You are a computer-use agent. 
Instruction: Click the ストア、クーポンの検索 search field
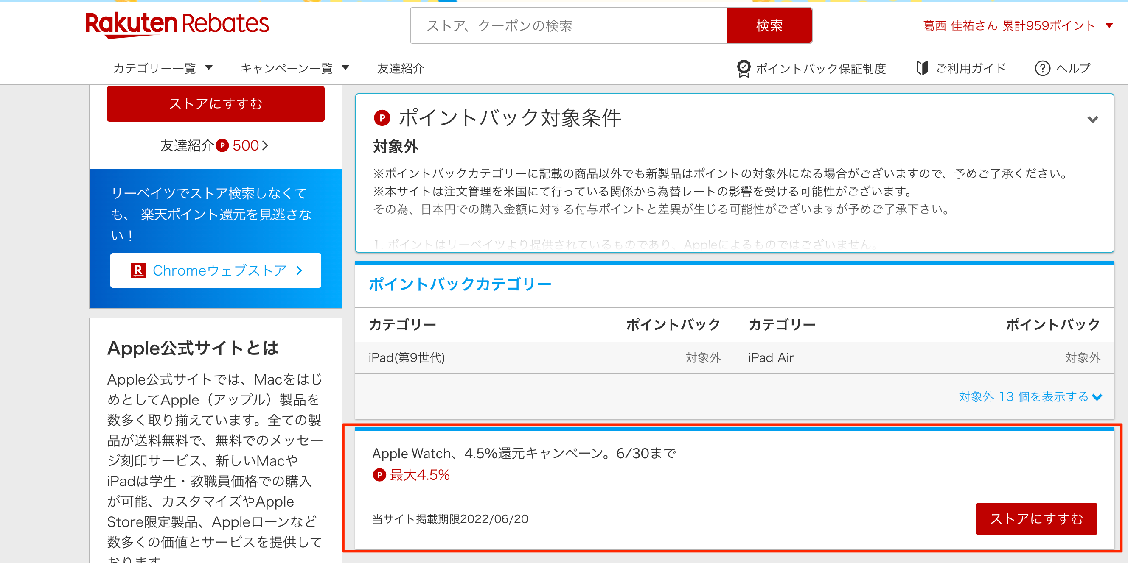(x=569, y=25)
